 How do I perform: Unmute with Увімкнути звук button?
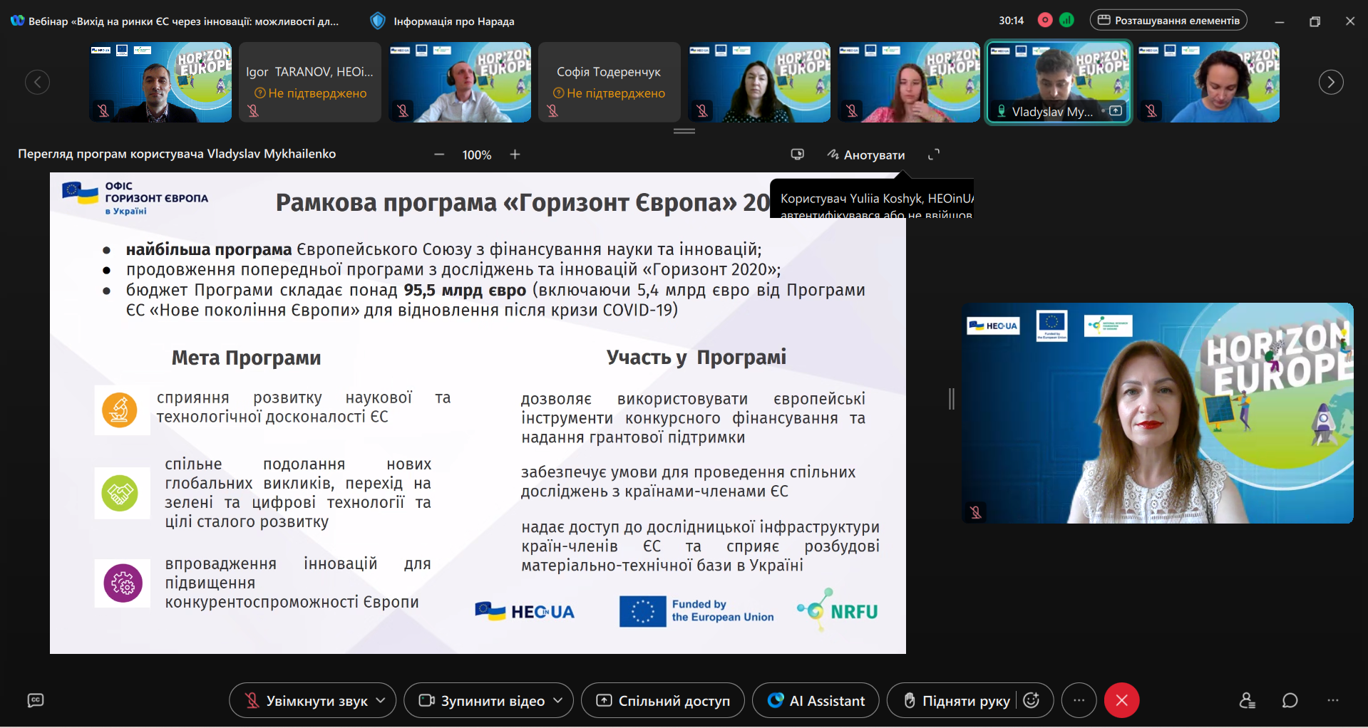307,701
